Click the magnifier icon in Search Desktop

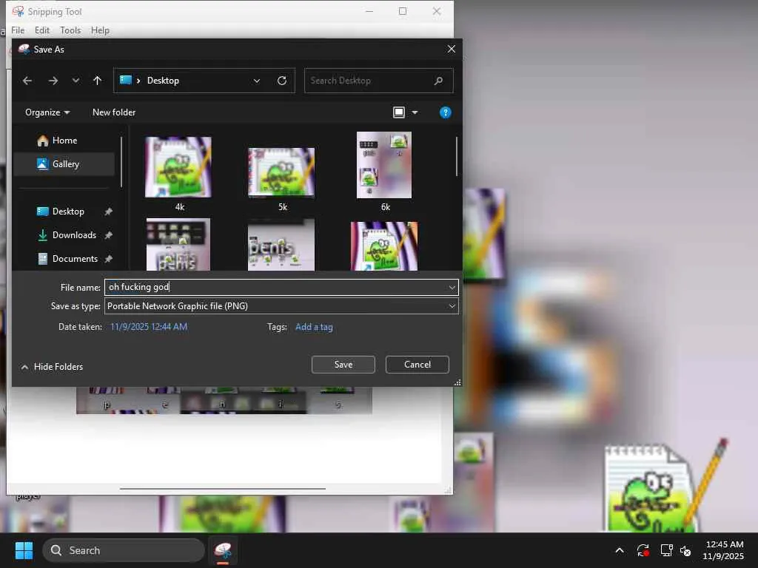tap(438, 81)
